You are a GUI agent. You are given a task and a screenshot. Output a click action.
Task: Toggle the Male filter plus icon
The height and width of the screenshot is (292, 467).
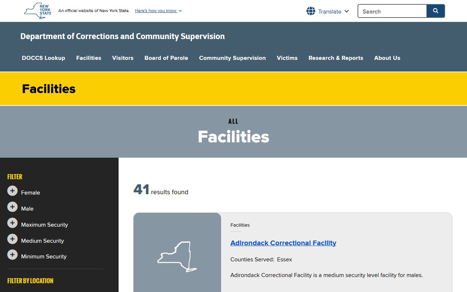pos(12,207)
